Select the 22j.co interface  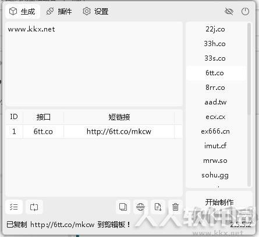point(215,29)
